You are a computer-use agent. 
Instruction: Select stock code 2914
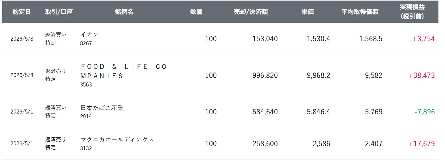pos(86,116)
